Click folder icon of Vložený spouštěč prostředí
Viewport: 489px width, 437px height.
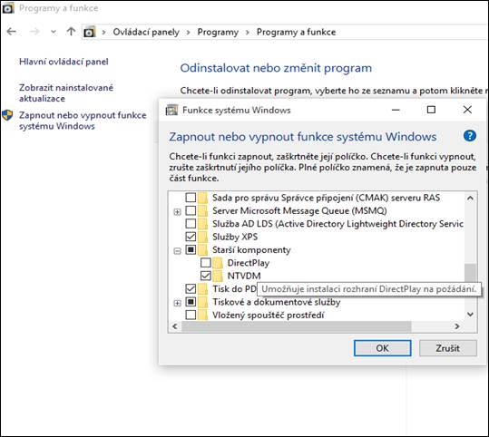point(203,315)
